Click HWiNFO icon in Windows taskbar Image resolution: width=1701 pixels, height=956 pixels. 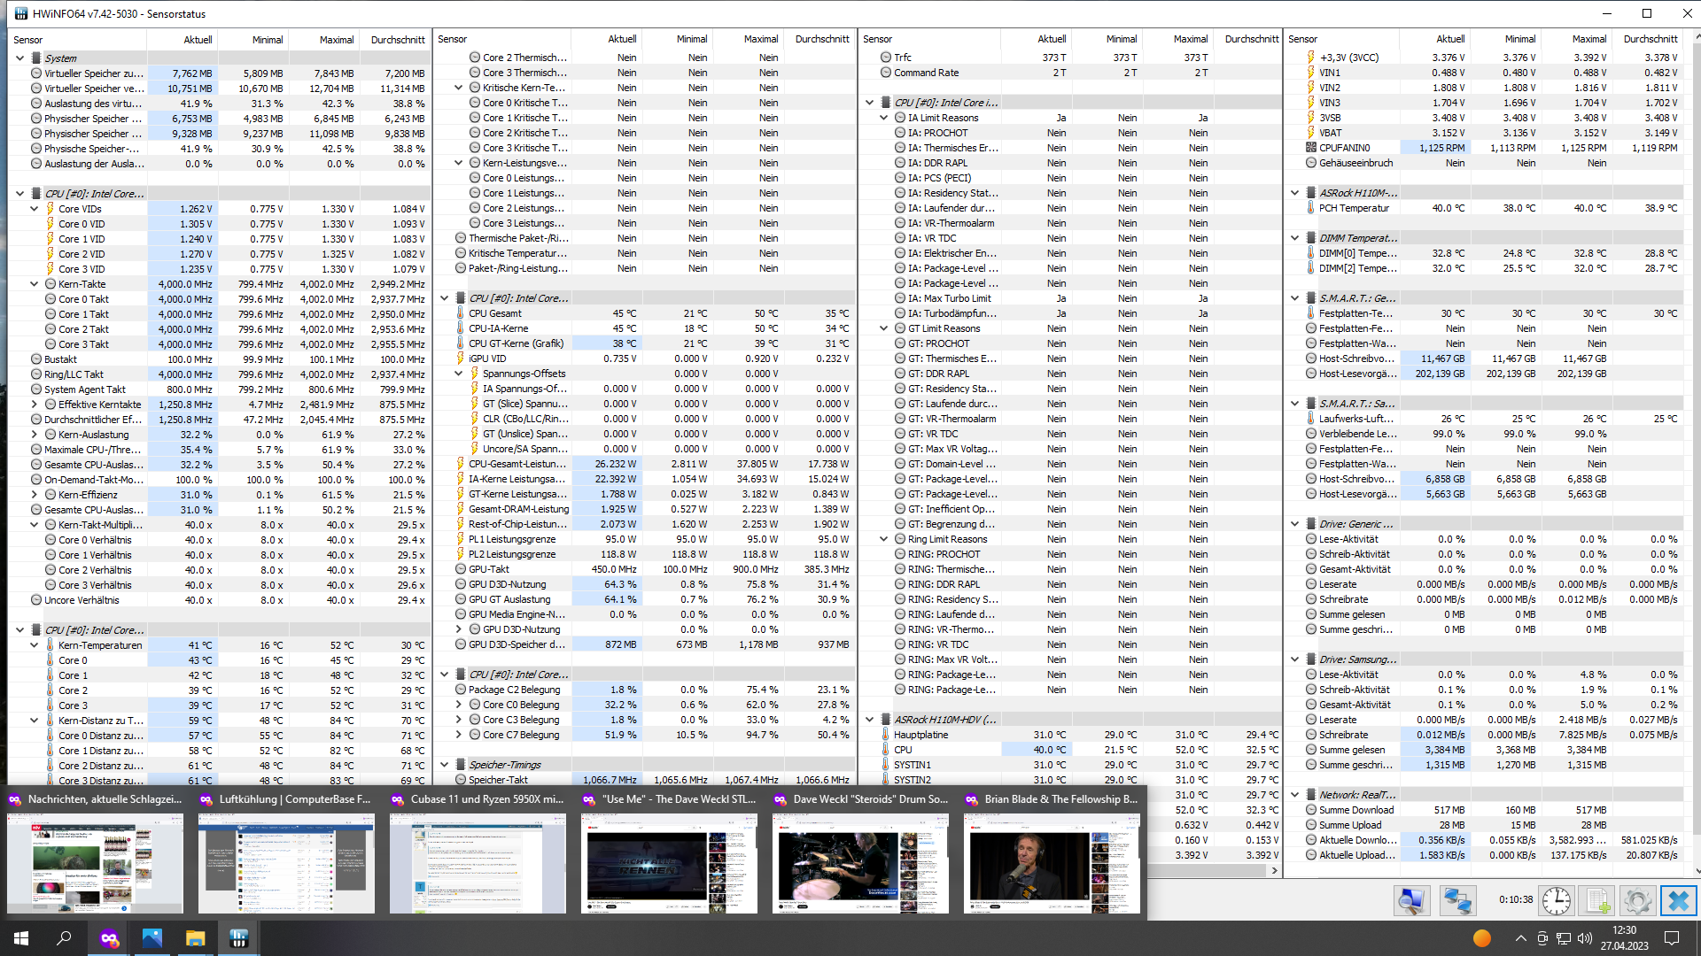[238, 938]
